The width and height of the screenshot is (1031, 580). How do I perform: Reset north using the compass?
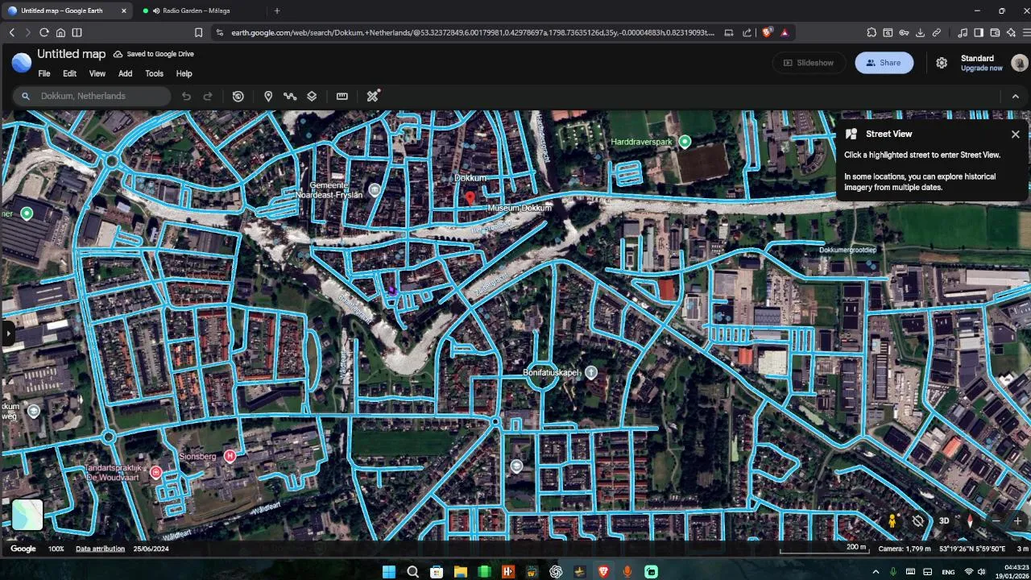click(970, 520)
